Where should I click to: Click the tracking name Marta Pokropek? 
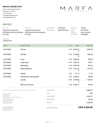[63, 30]
